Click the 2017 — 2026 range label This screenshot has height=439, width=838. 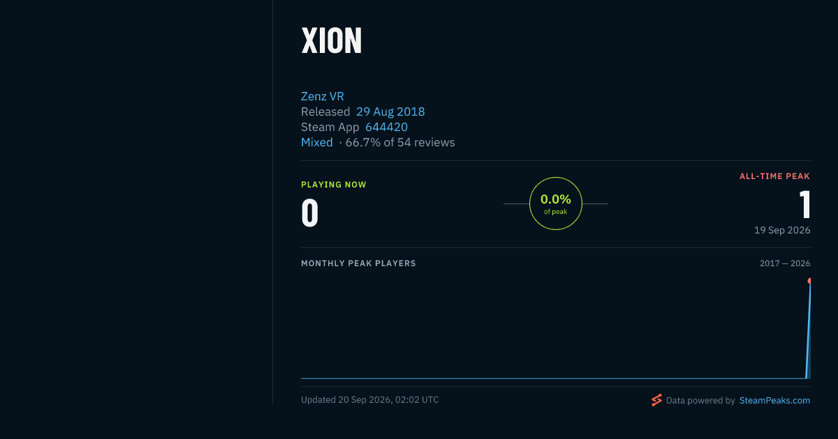pyautogui.click(x=785, y=263)
